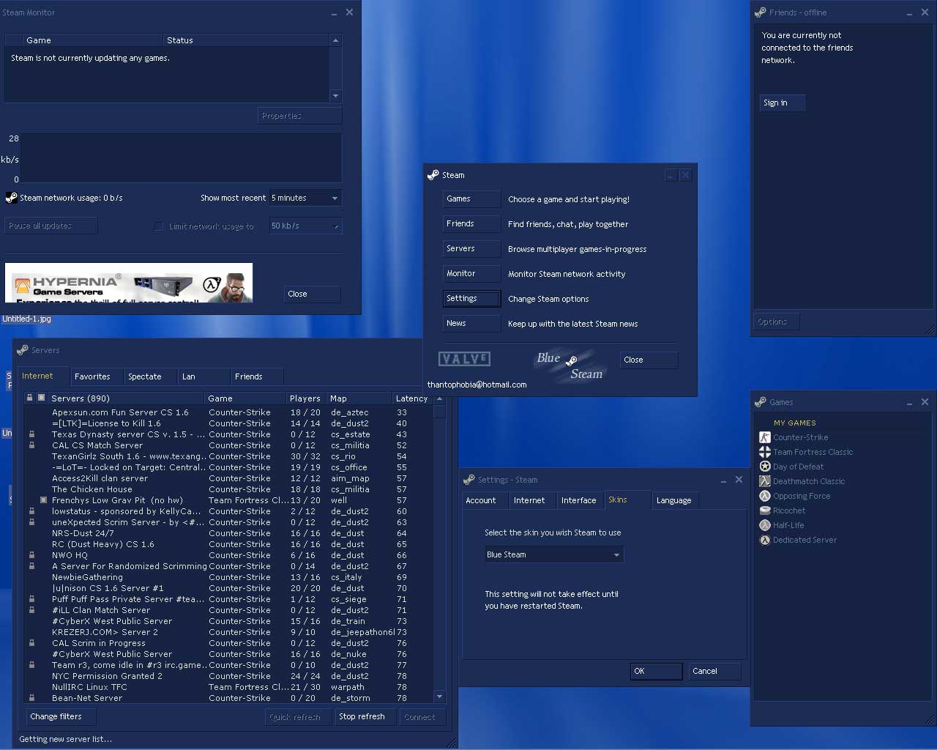The image size is (937, 750).
Task: Click Steam icon in Settings window title
Action: point(469,480)
